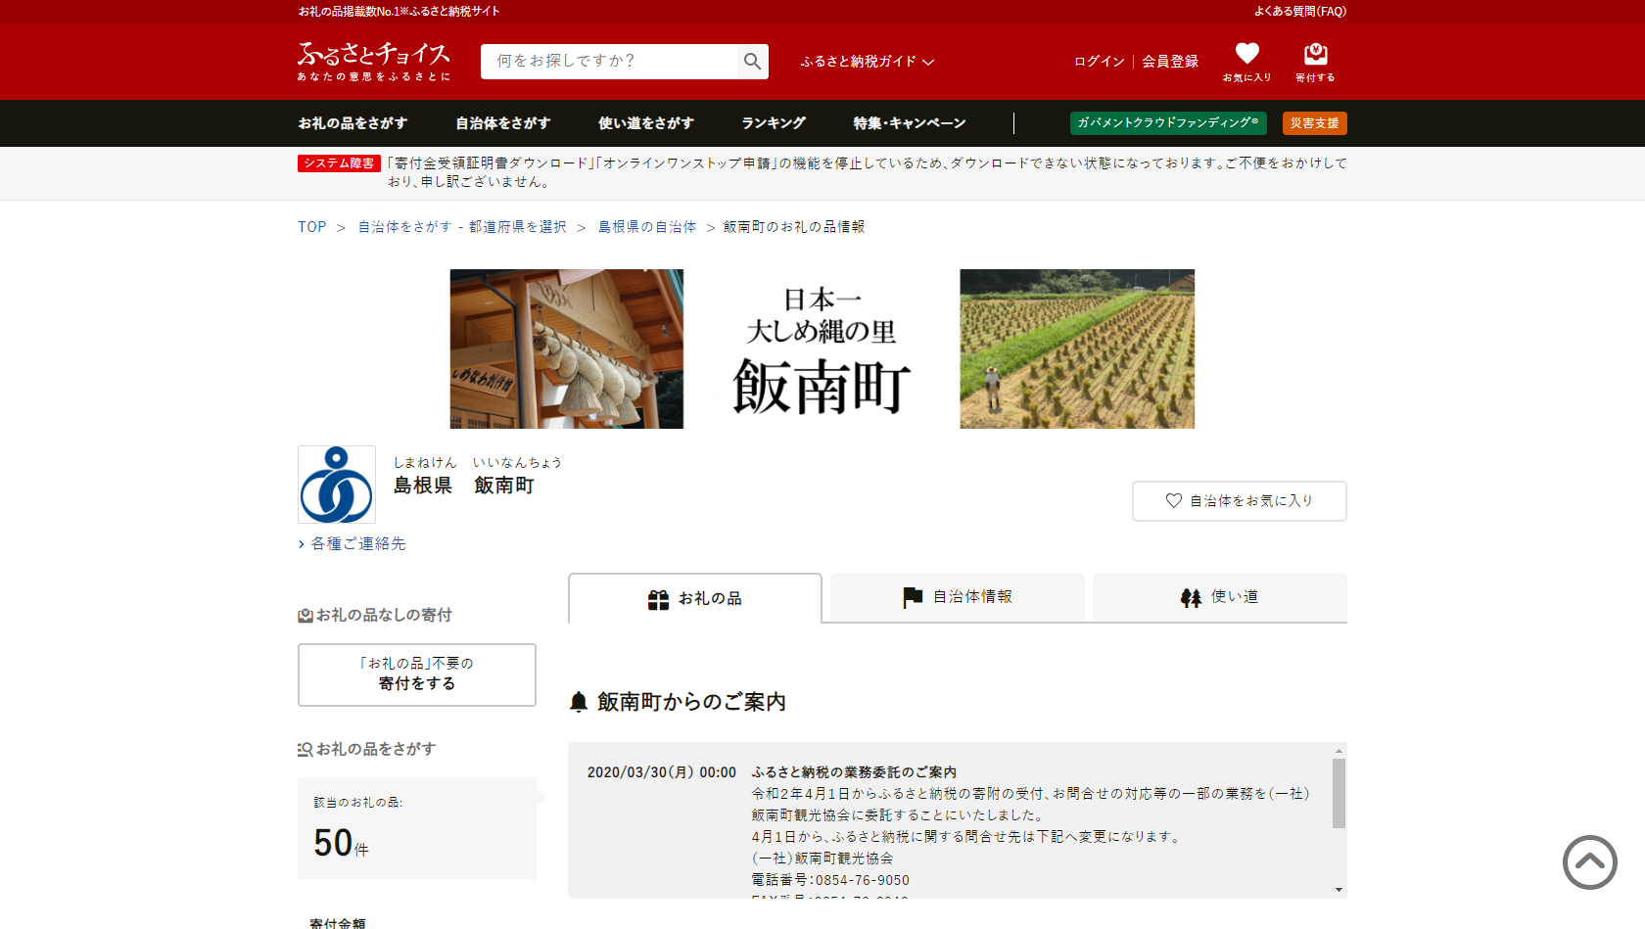1645x929 pixels.
Task: Click 自治体をお気に入り button
Action: pyautogui.click(x=1239, y=500)
